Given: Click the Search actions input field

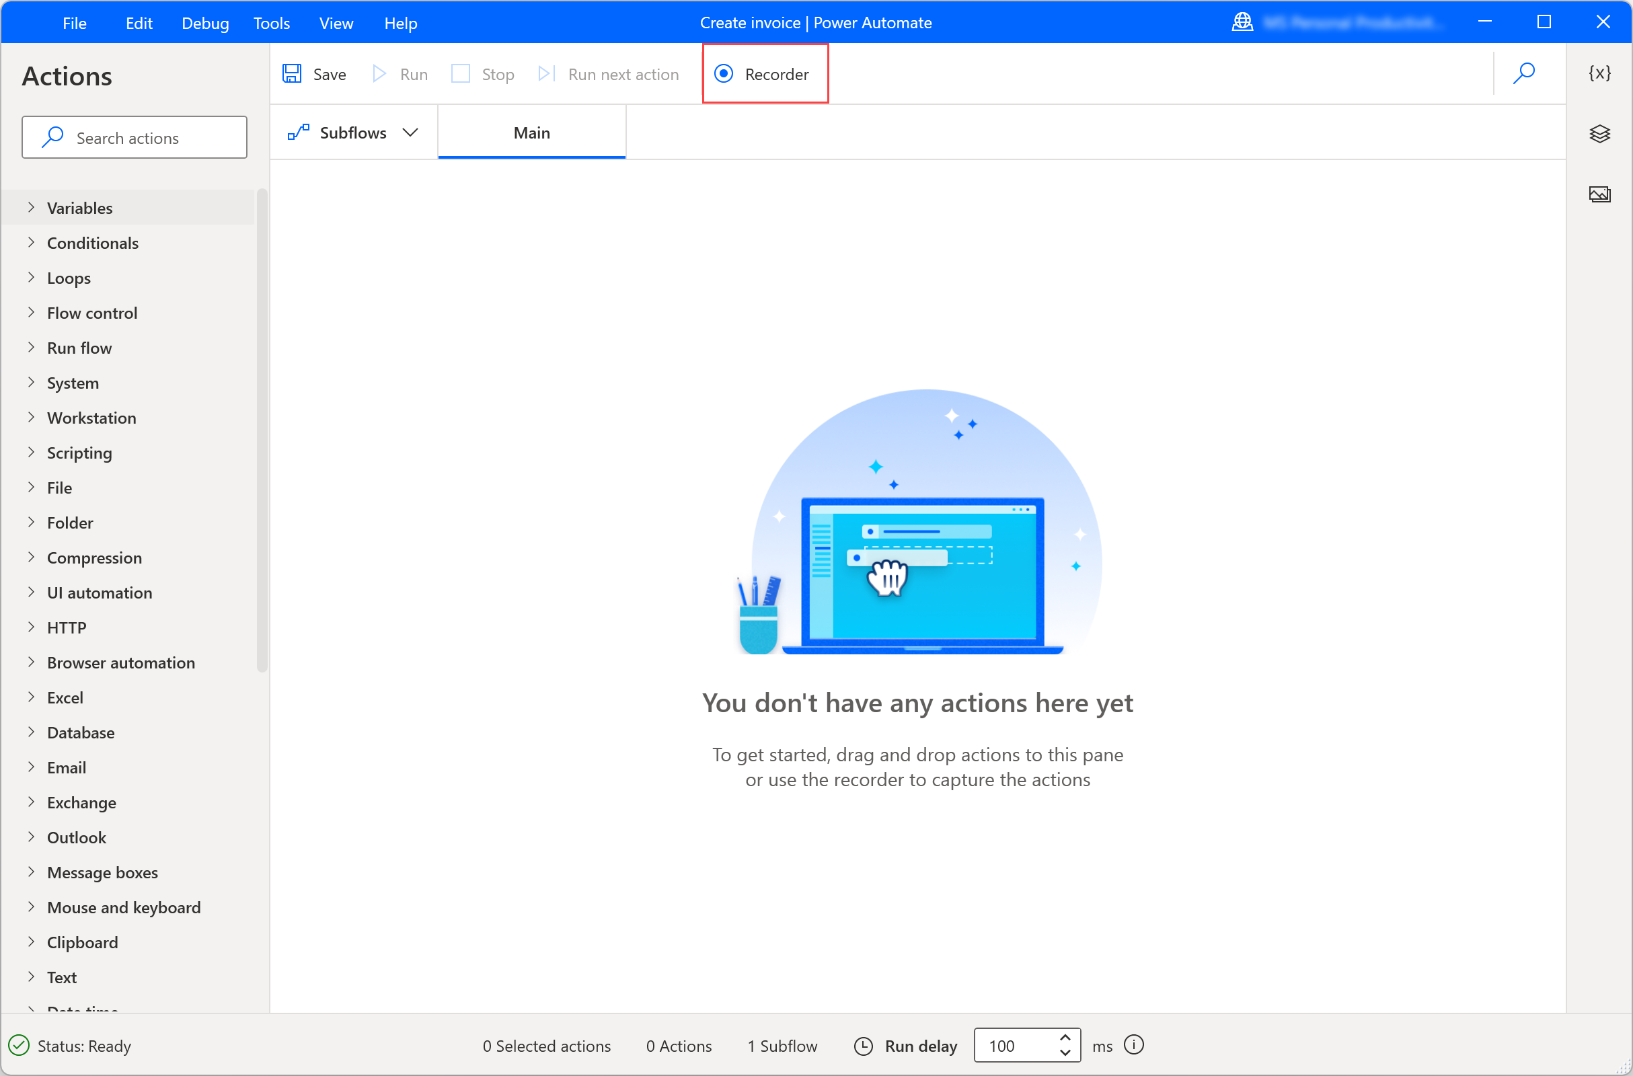Looking at the screenshot, I should (x=136, y=136).
